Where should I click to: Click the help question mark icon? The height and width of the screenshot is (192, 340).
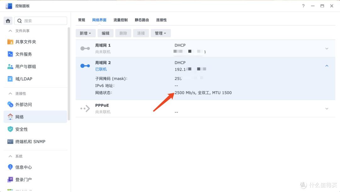coord(303,6)
